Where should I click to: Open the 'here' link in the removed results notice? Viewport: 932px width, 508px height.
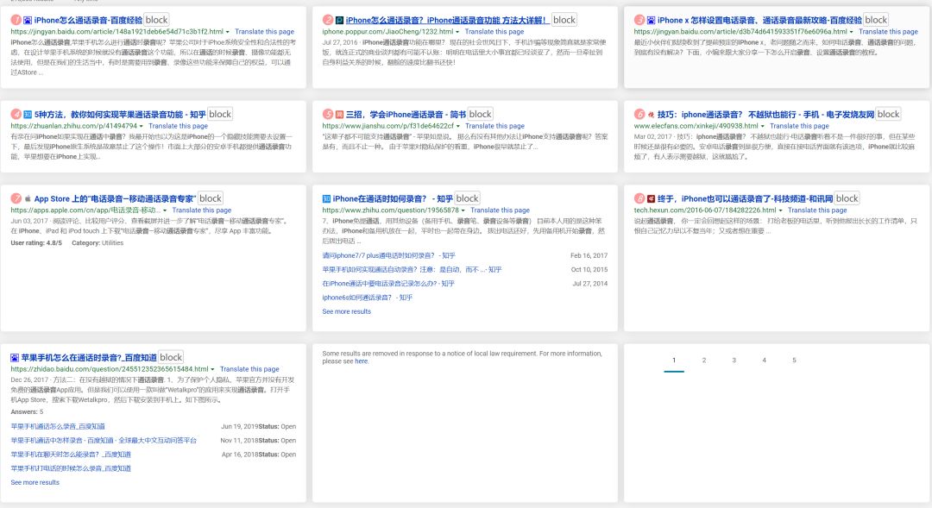362,361
